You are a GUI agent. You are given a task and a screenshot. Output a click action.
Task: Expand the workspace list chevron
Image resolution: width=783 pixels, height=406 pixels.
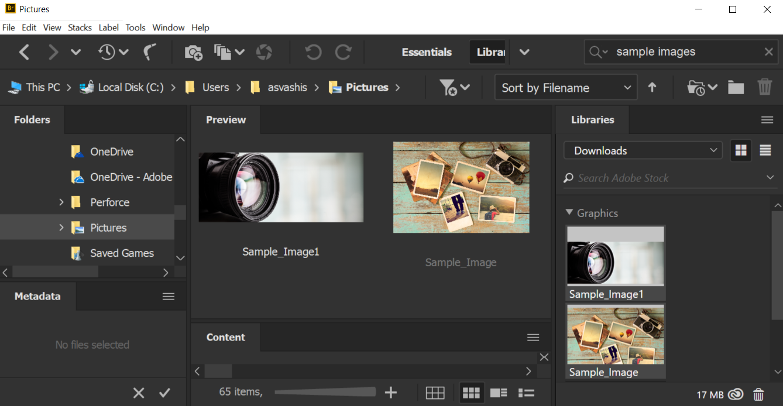(x=524, y=52)
